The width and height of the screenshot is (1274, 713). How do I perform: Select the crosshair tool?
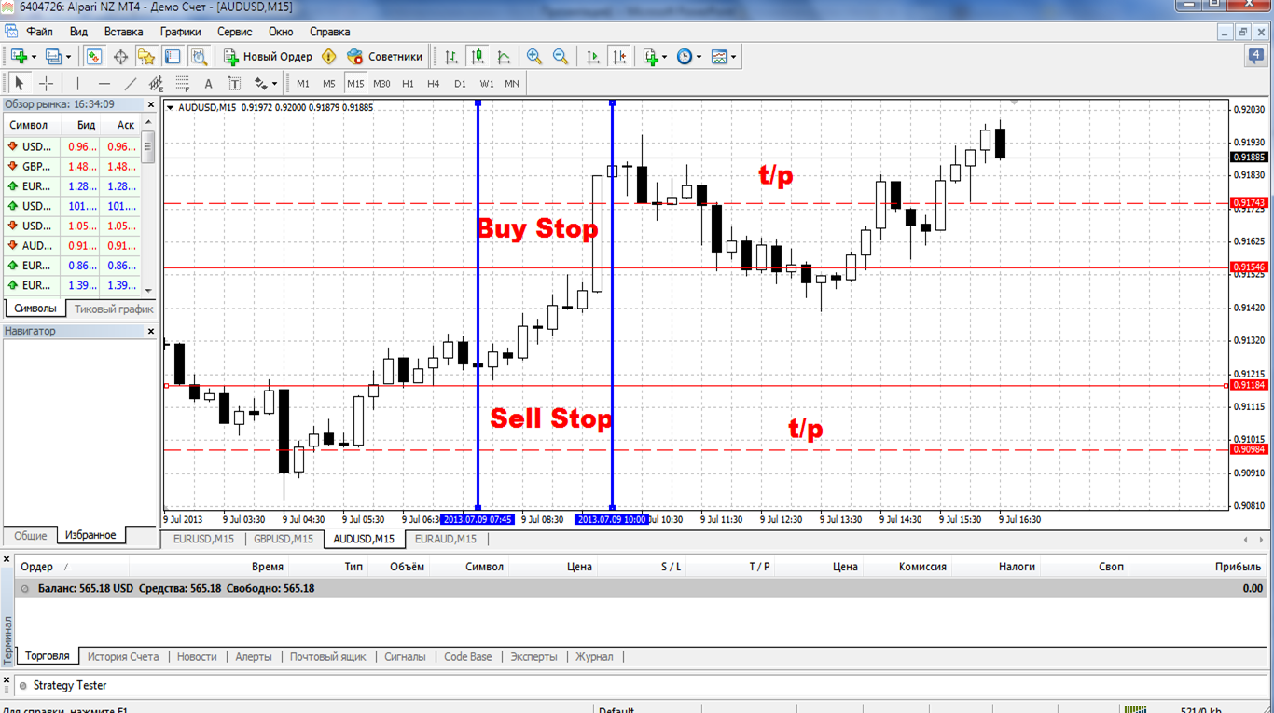click(46, 83)
